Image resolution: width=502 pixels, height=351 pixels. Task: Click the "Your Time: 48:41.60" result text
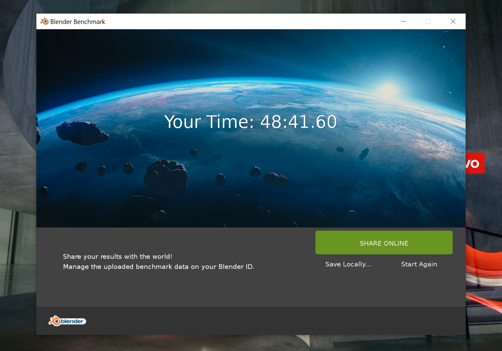(251, 122)
